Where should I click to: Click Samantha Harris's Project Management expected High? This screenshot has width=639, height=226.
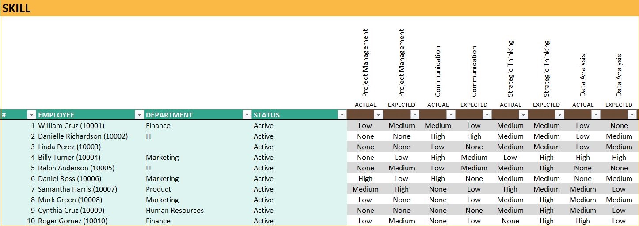pos(402,189)
